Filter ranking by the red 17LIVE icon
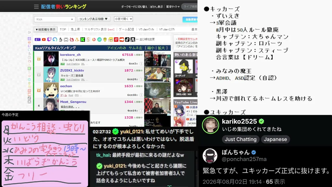332x187 pixels. 116,39
